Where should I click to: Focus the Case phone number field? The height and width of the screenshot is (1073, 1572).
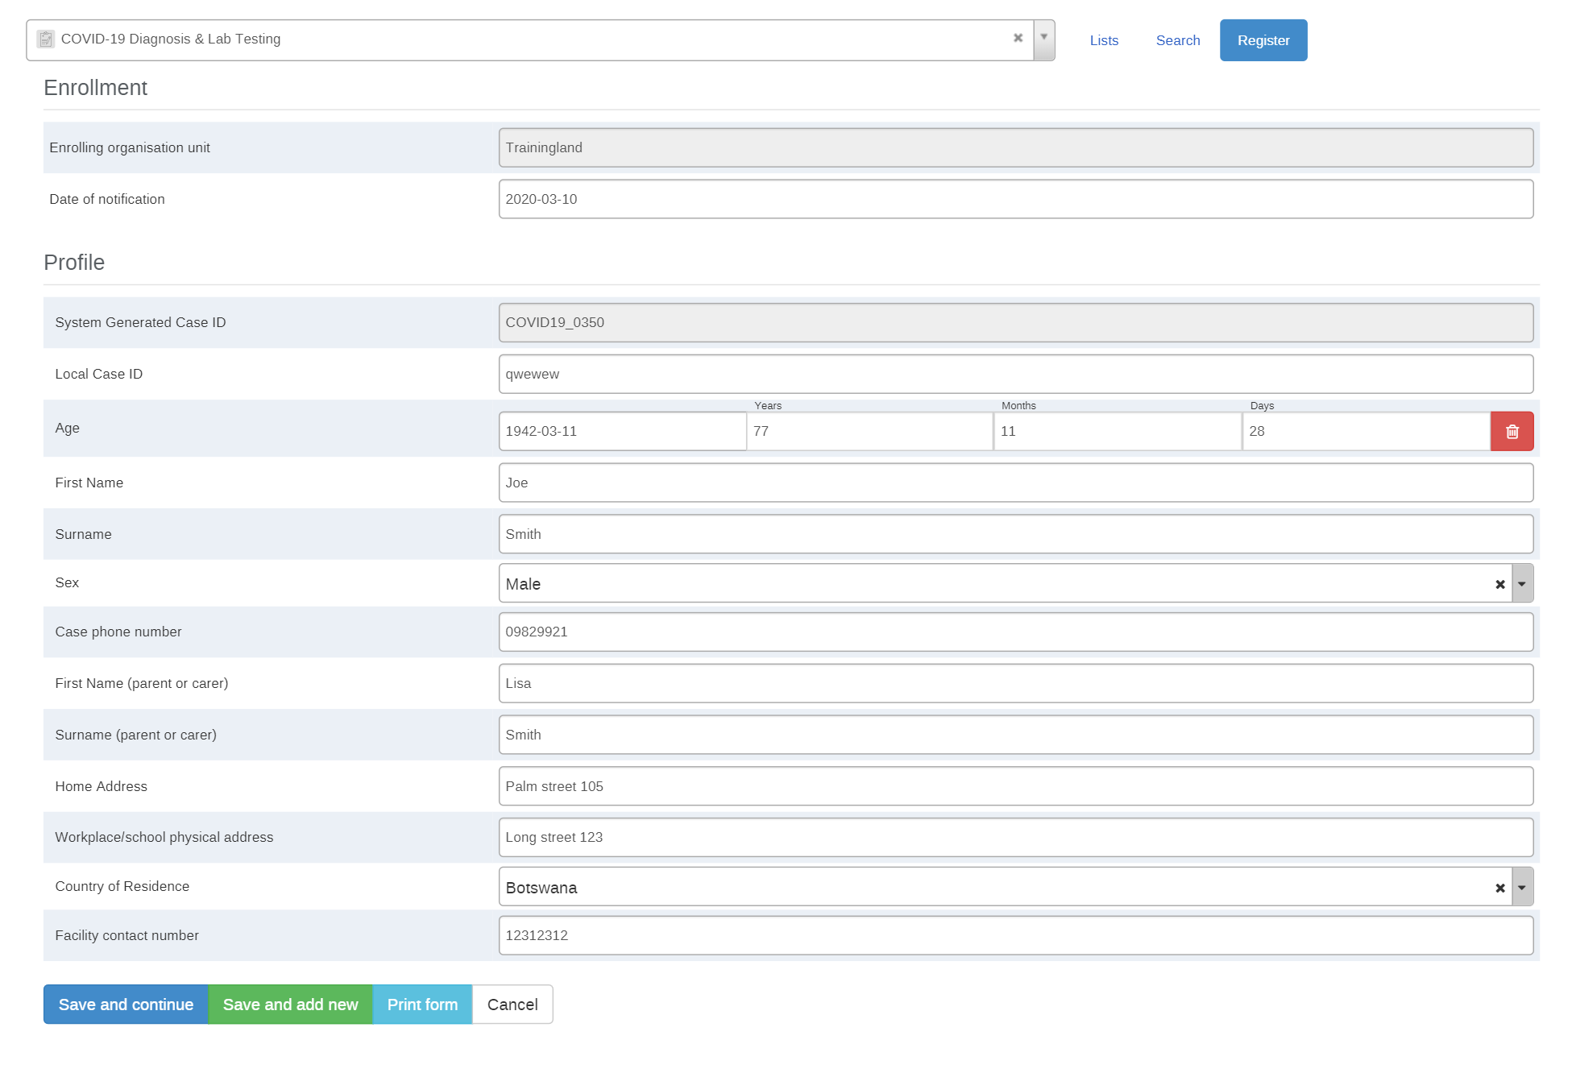point(1015,632)
